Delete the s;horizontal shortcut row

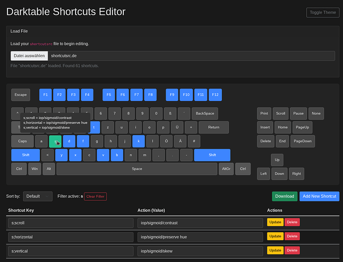292,236
